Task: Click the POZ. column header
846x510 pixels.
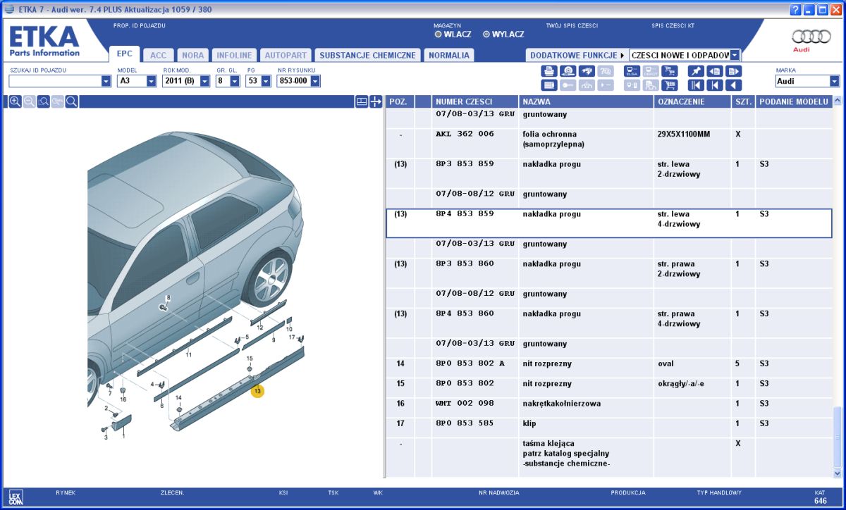Action: click(x=400, y=101)
